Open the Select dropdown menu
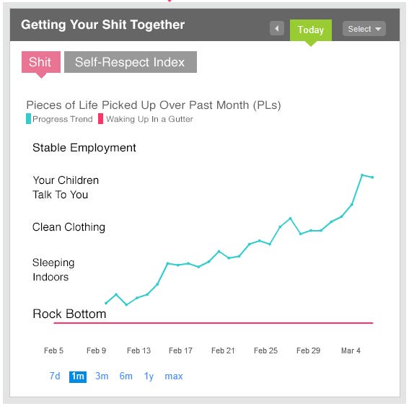The image size is (409, 406). (x=364, y=29)
